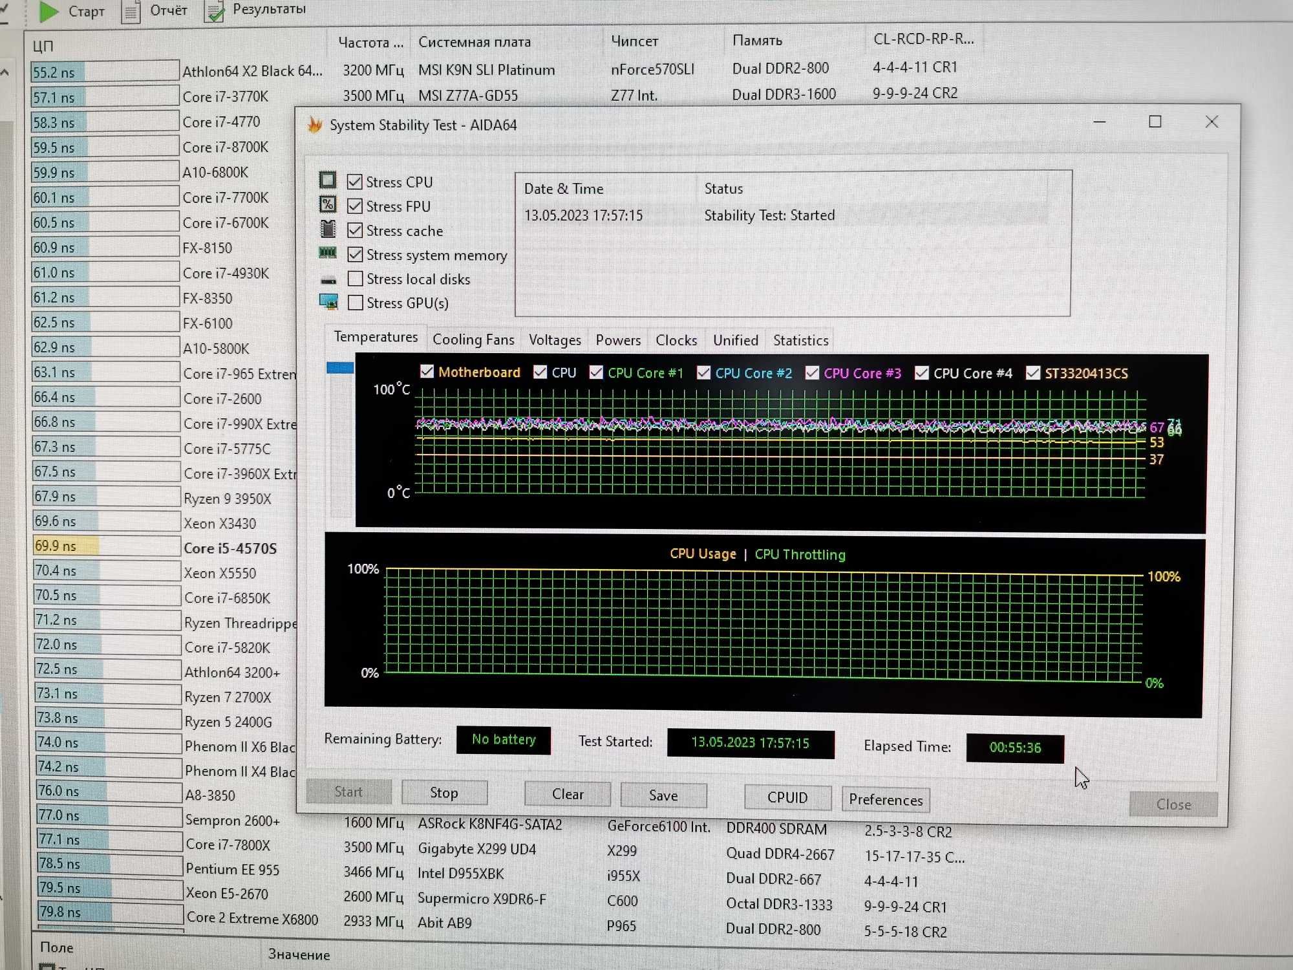Switch to Unified tab
This screenshot has width=1293, height=970.
click(x=736, y=340)
